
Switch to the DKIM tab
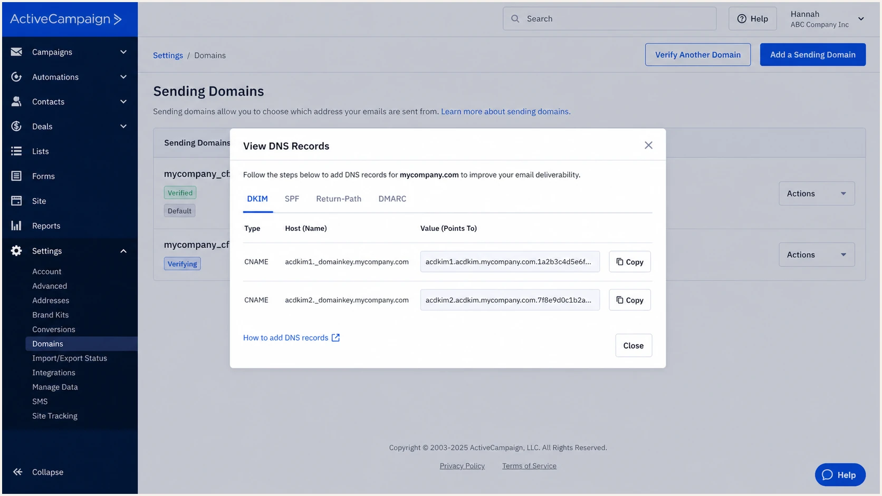click(x=257, y=199)
